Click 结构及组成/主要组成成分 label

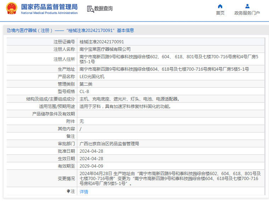[x=50, y=99]
